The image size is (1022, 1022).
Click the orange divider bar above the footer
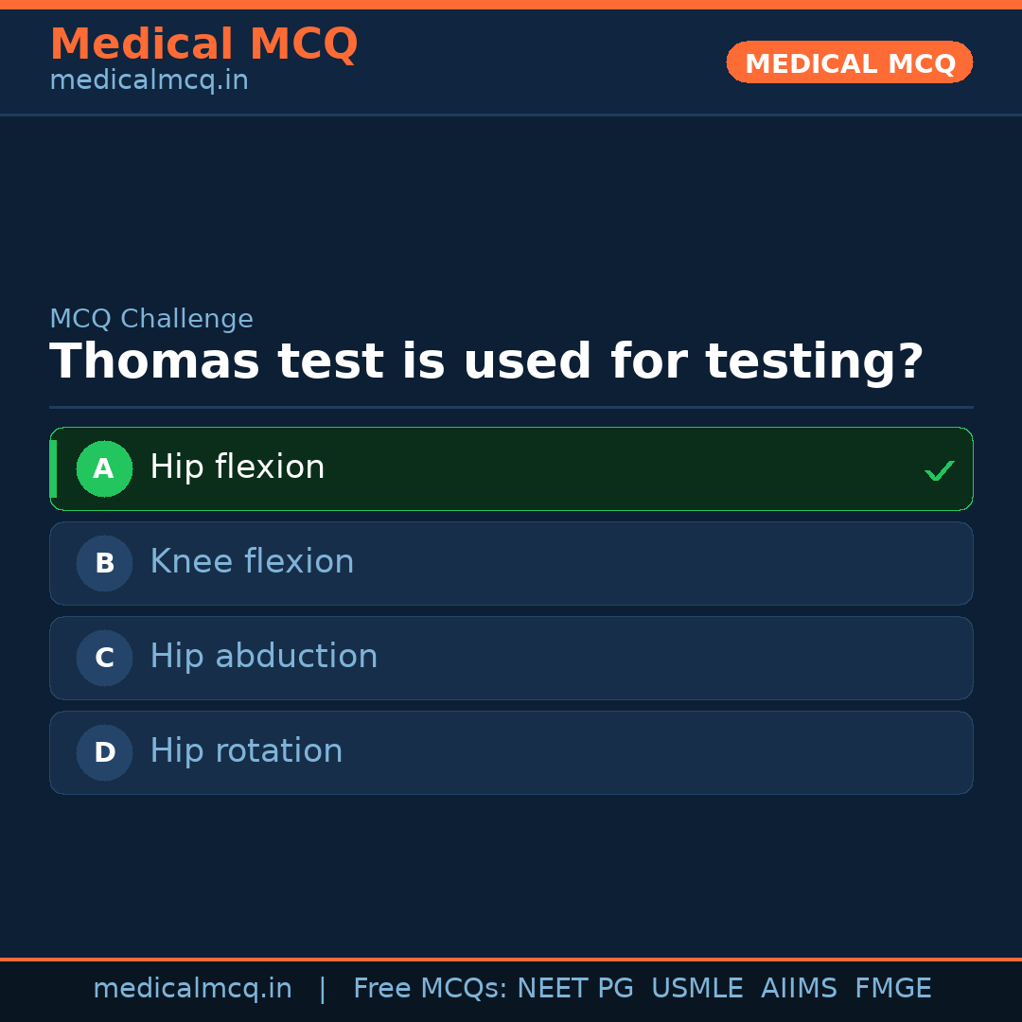511,958
